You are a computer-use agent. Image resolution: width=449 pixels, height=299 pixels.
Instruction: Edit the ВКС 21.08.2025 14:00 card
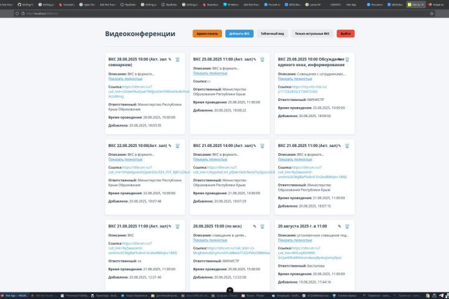coord(254,146)
